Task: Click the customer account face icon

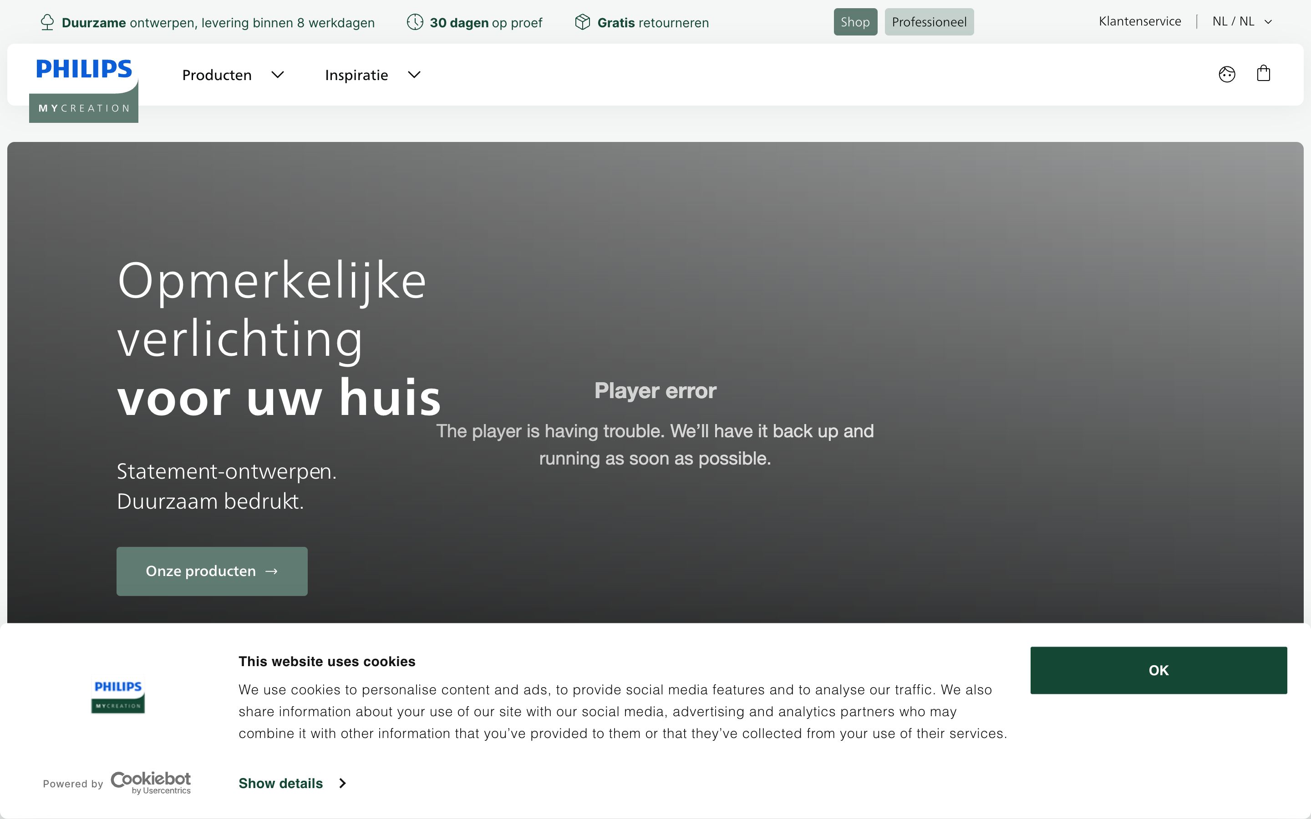Action: click(1227, 74)
